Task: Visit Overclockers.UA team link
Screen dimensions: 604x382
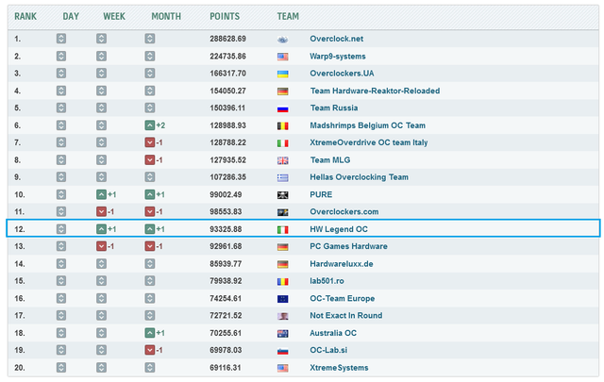Action: click(342, 74)
